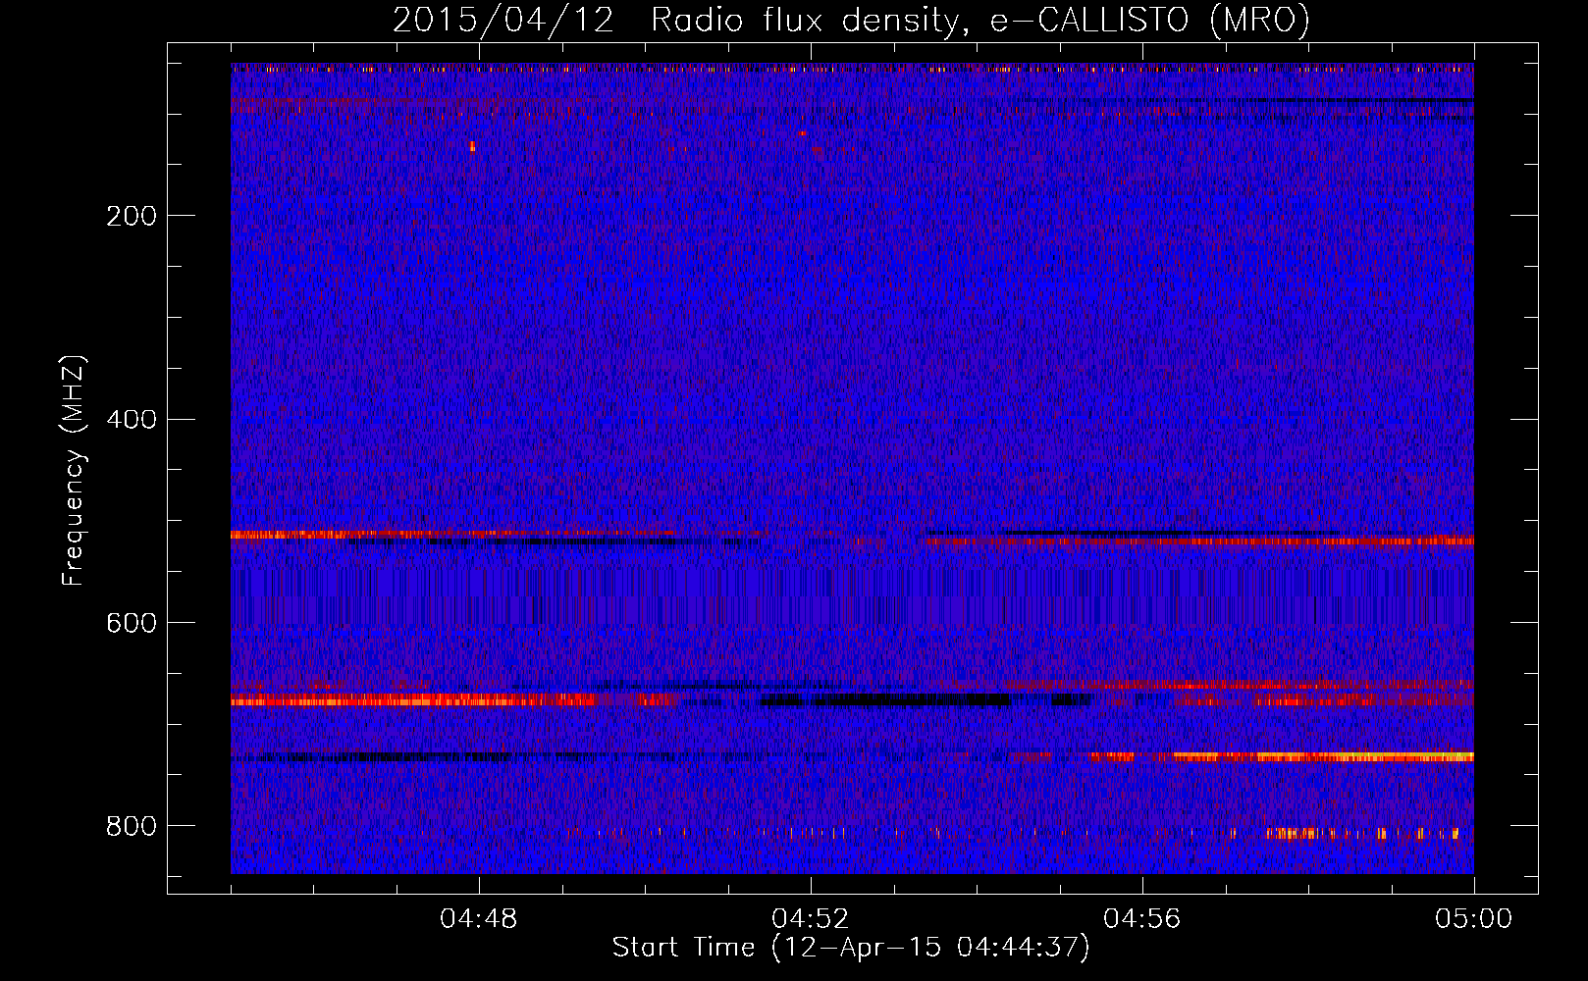Click the '800' frequency tick label

click(x=132, y=827)
